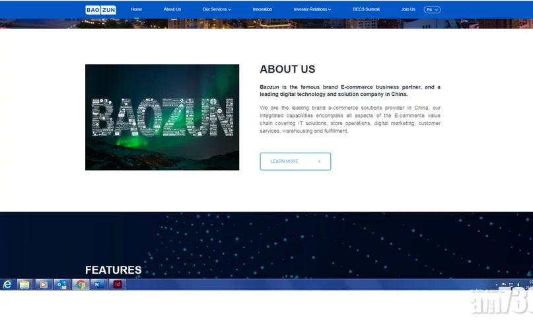Go to the Home nav item
The height and width of the screenshot is (320, 533).
pos(136,9)
